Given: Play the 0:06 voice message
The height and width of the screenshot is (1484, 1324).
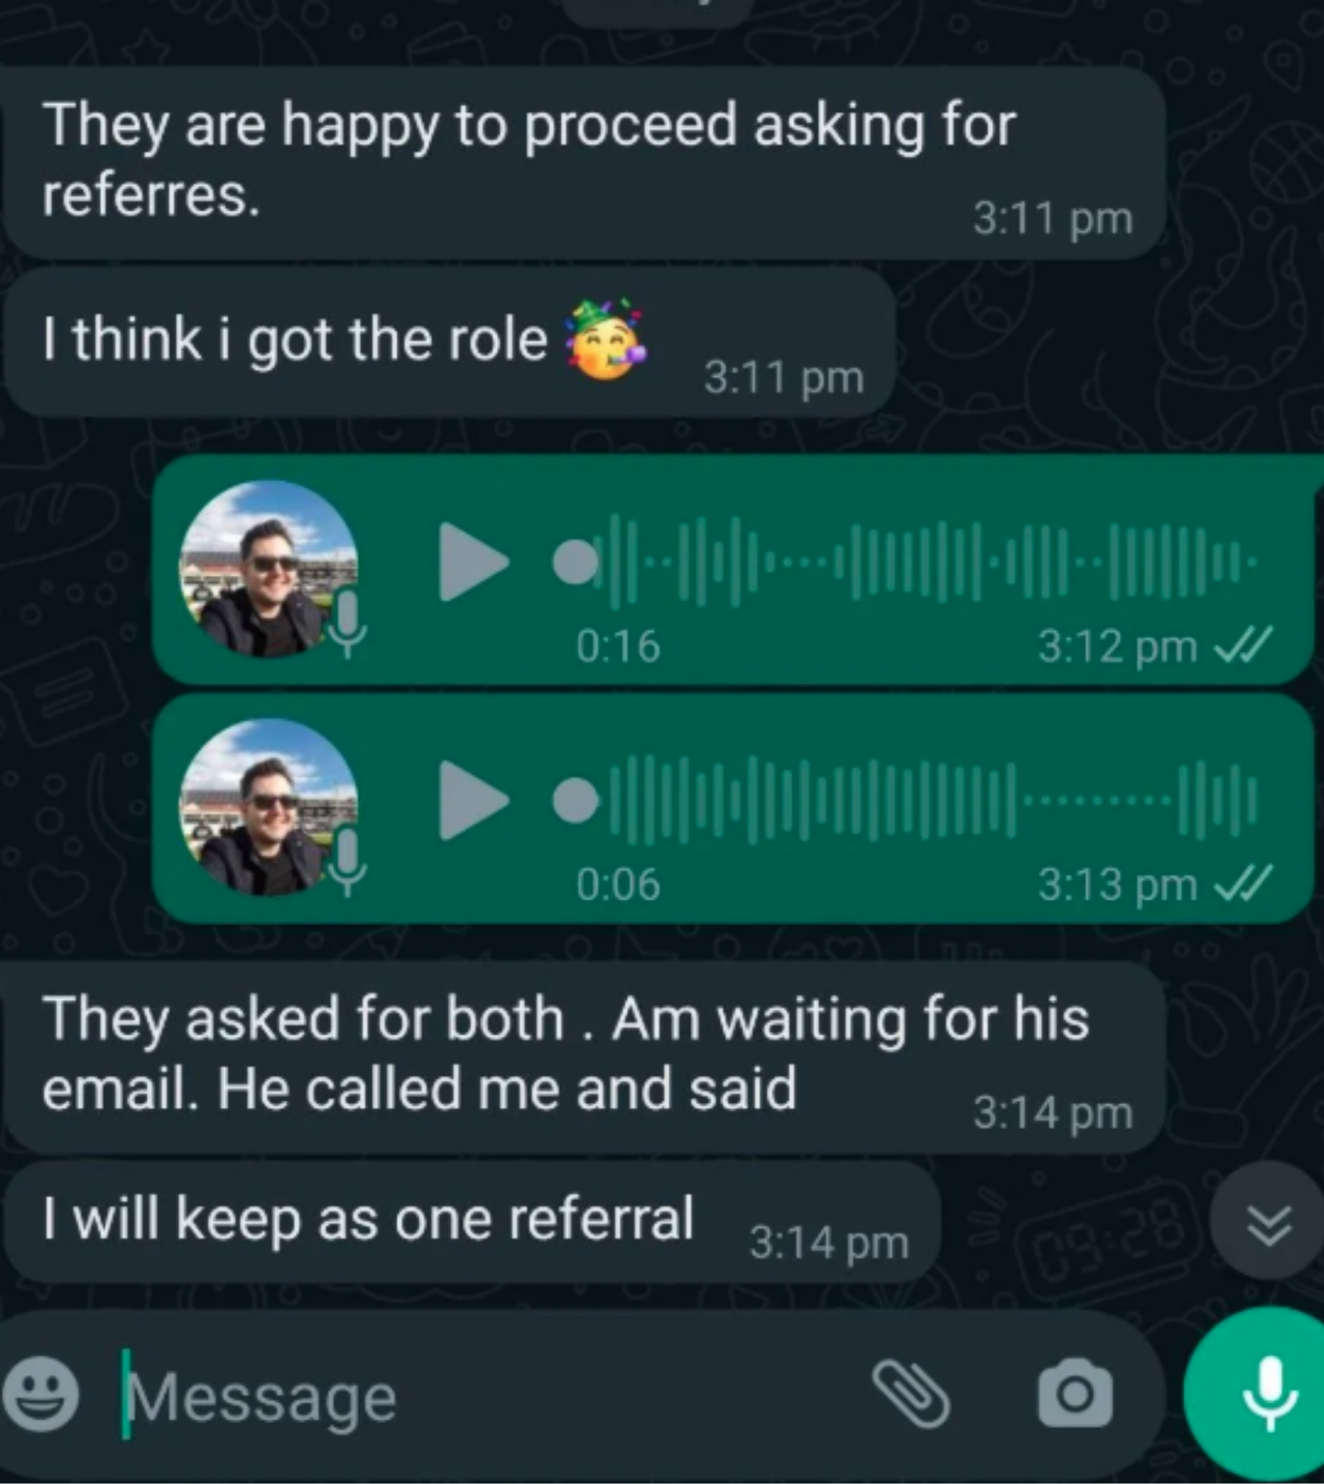Looking at the screenshot, I should coord(473,801).
